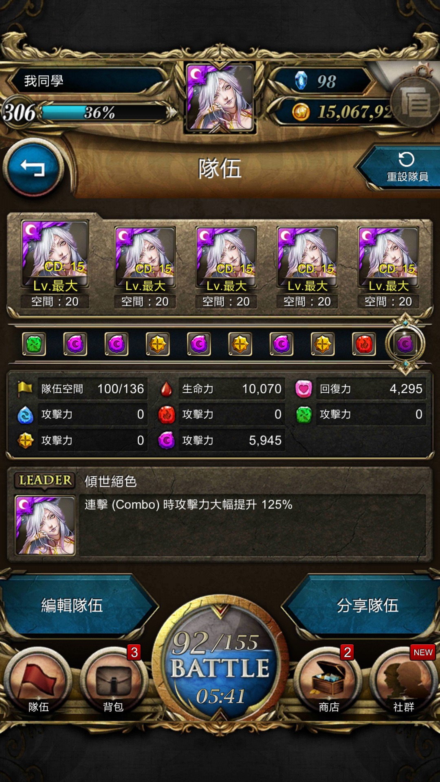Tap the leader skill portrait 傾世絕色
440x782 pixels.
click(x=45, y=525)
